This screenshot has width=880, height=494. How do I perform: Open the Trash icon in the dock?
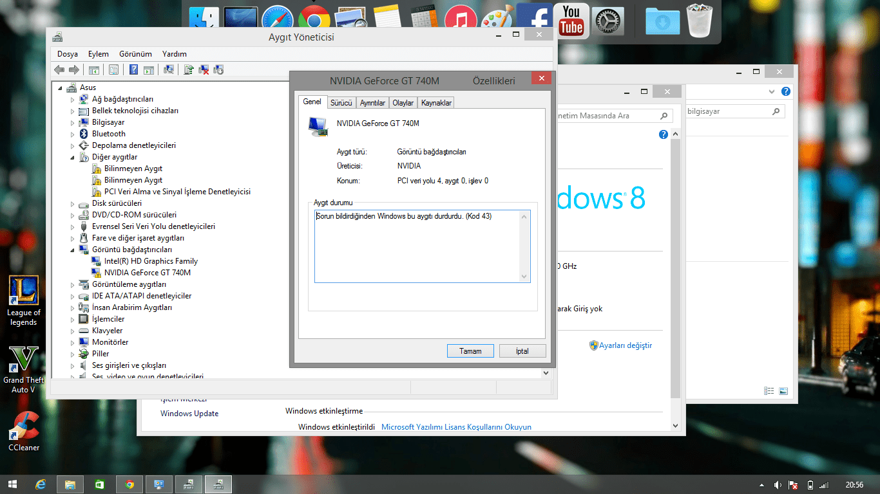(x=700, y=21)
